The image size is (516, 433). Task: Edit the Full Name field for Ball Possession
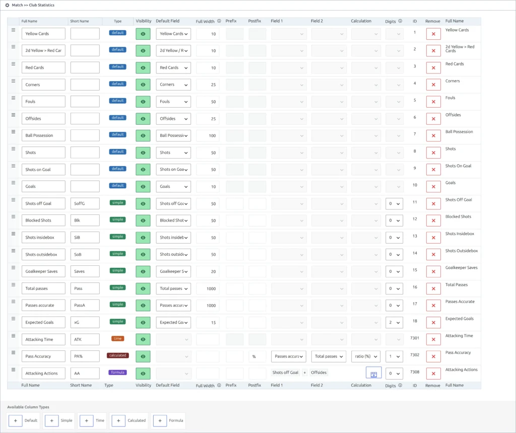43,135
